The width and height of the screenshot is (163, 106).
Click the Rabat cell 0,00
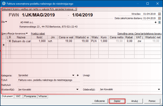point(129,41)
